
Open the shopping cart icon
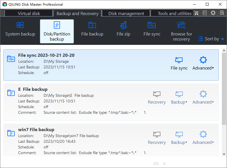[x=196, y=13]
